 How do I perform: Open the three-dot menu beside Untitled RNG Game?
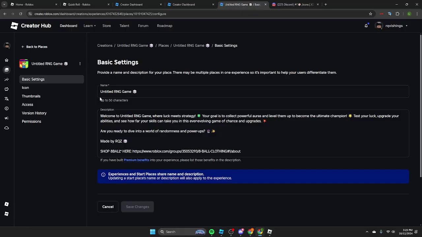point(80,64)
